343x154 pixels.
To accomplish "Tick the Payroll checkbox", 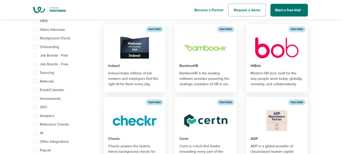I will click(x=35, y=150).
